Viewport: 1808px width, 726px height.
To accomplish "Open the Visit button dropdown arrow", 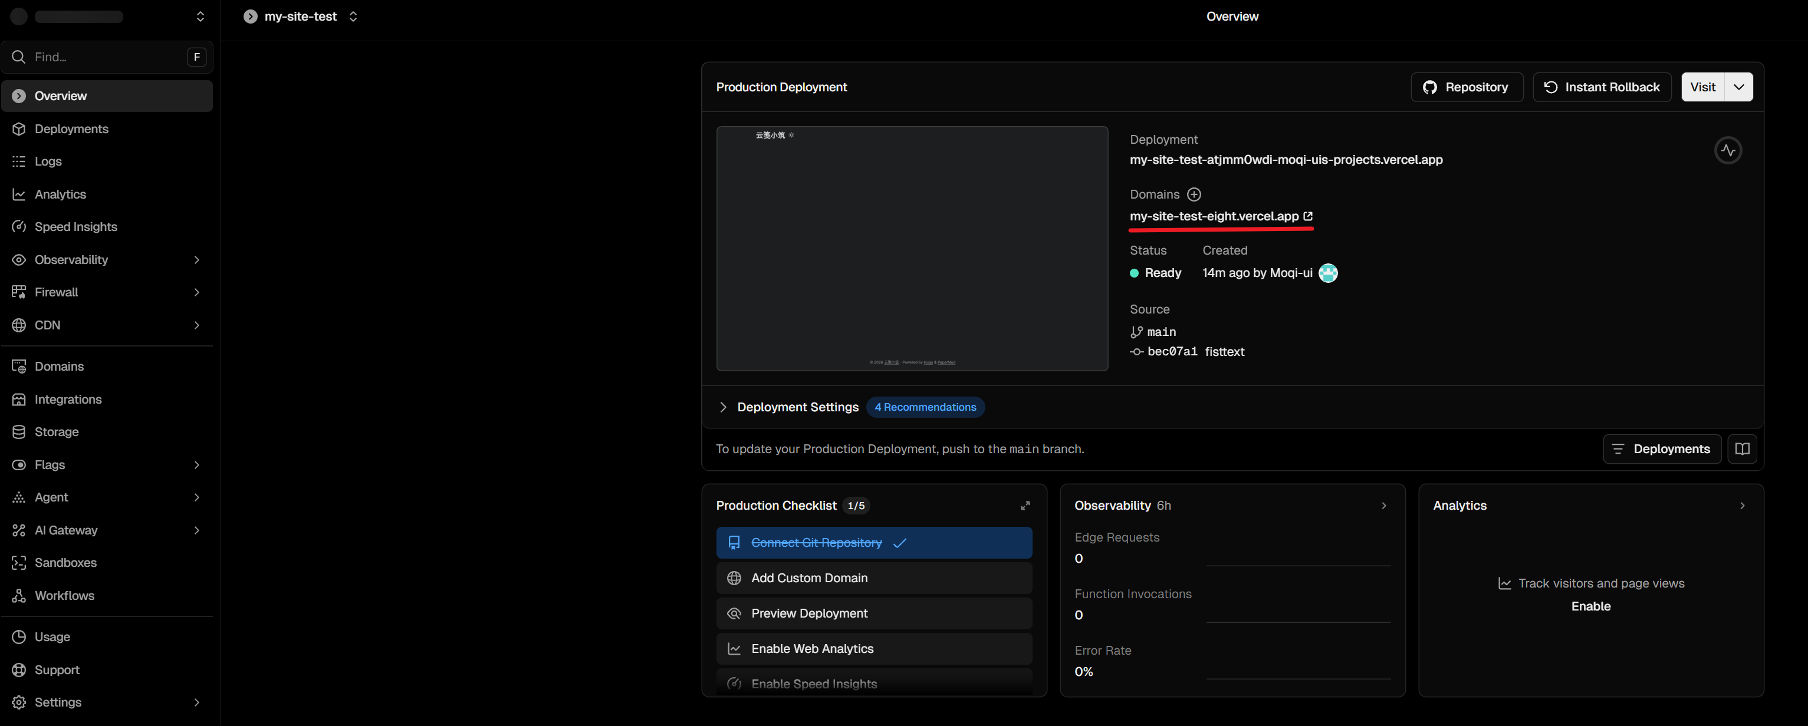I will [x=1738, y=87].
